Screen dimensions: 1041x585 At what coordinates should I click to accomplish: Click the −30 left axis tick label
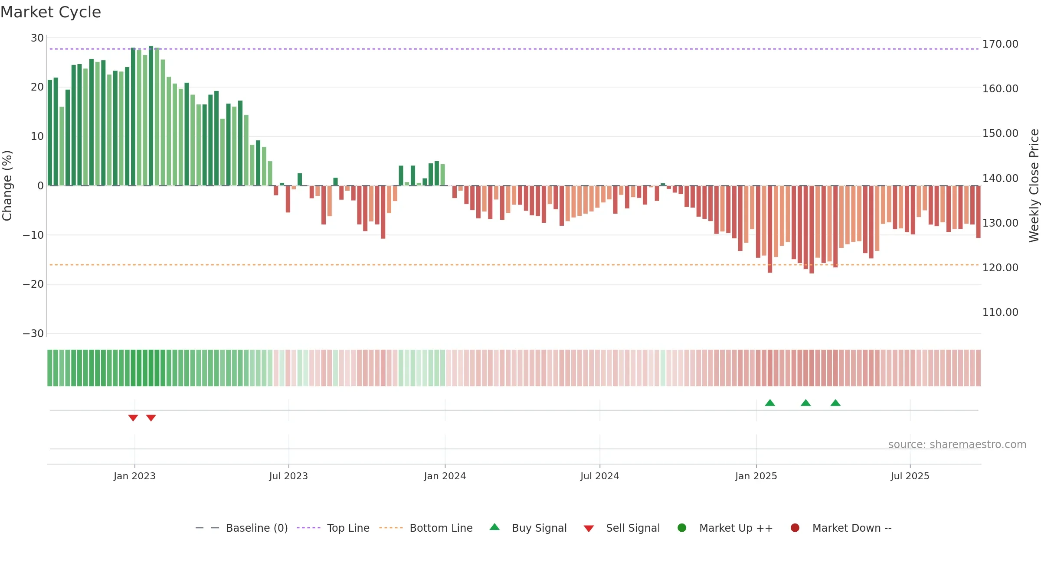[33, 334]
